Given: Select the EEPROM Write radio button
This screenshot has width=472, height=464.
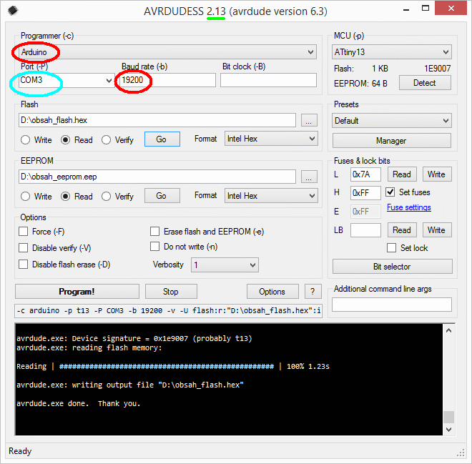Looking at the screenshot, I should 25,197.
